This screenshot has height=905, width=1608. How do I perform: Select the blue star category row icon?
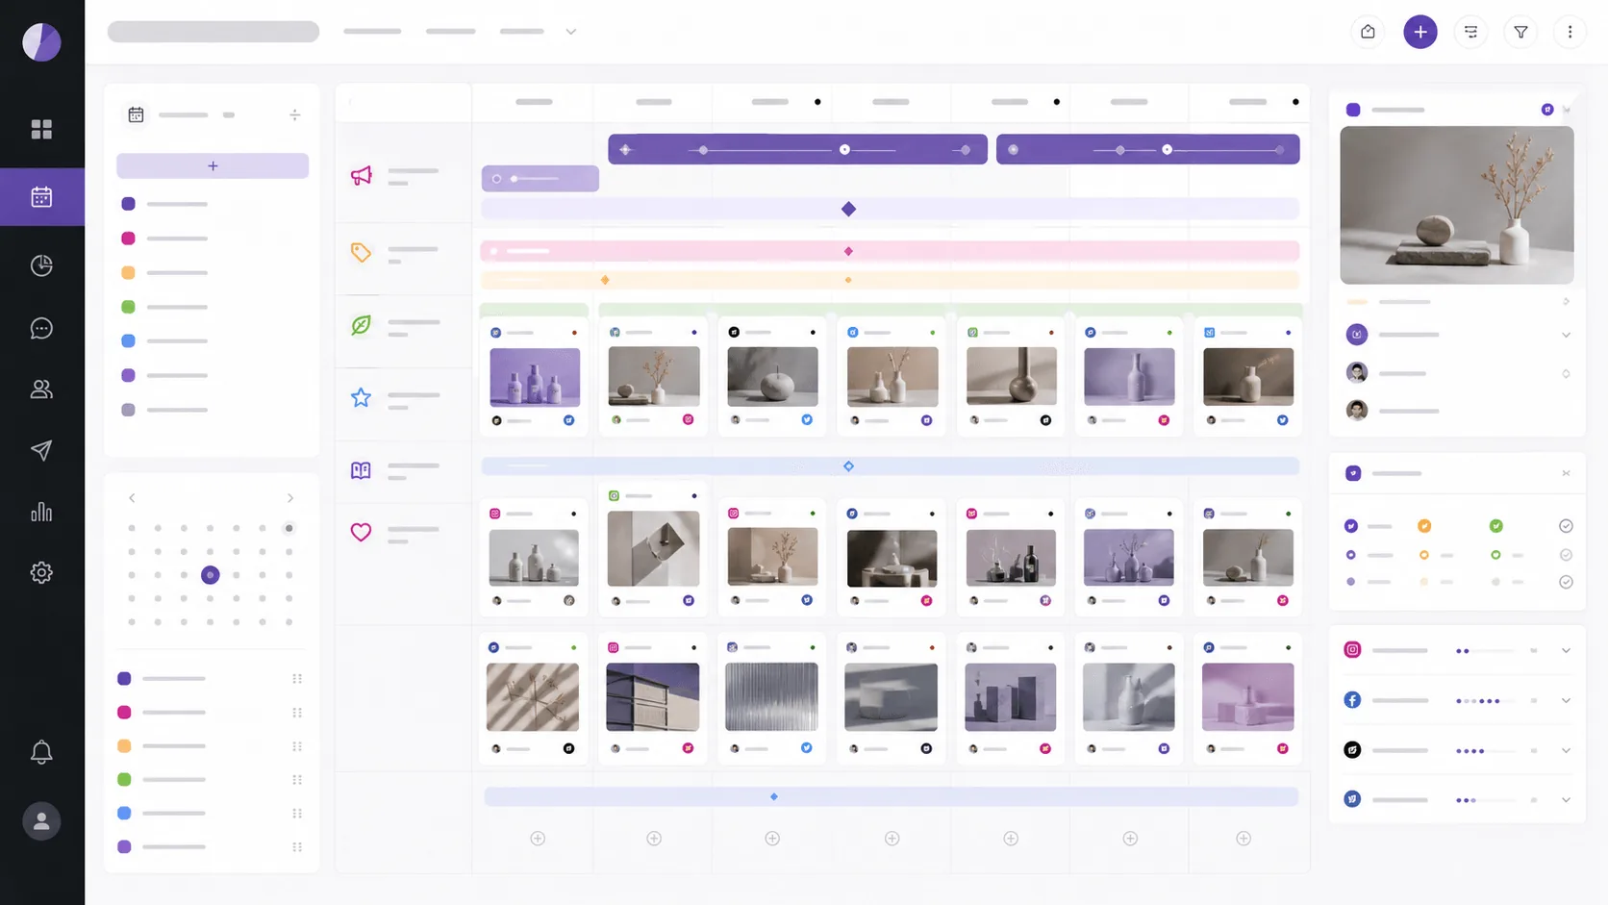coord(361,397)
